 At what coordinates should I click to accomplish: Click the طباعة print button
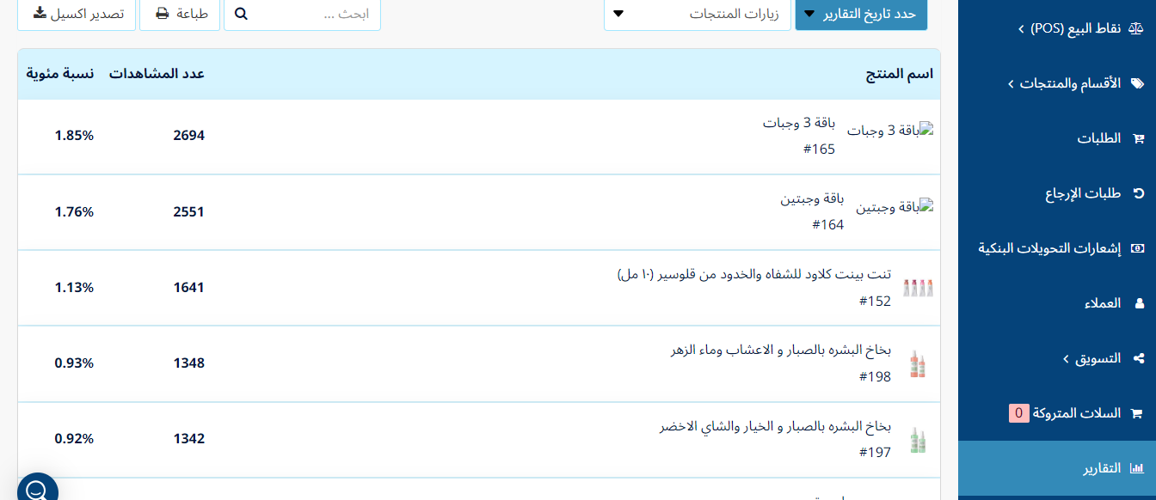(x=180, y=14)
